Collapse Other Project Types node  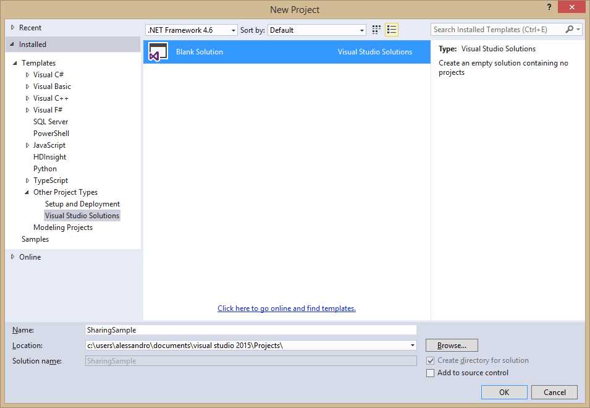click(x=27, y=192)
